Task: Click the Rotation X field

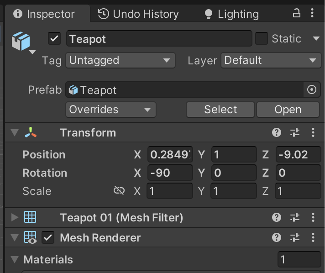Action: (170, 173)
